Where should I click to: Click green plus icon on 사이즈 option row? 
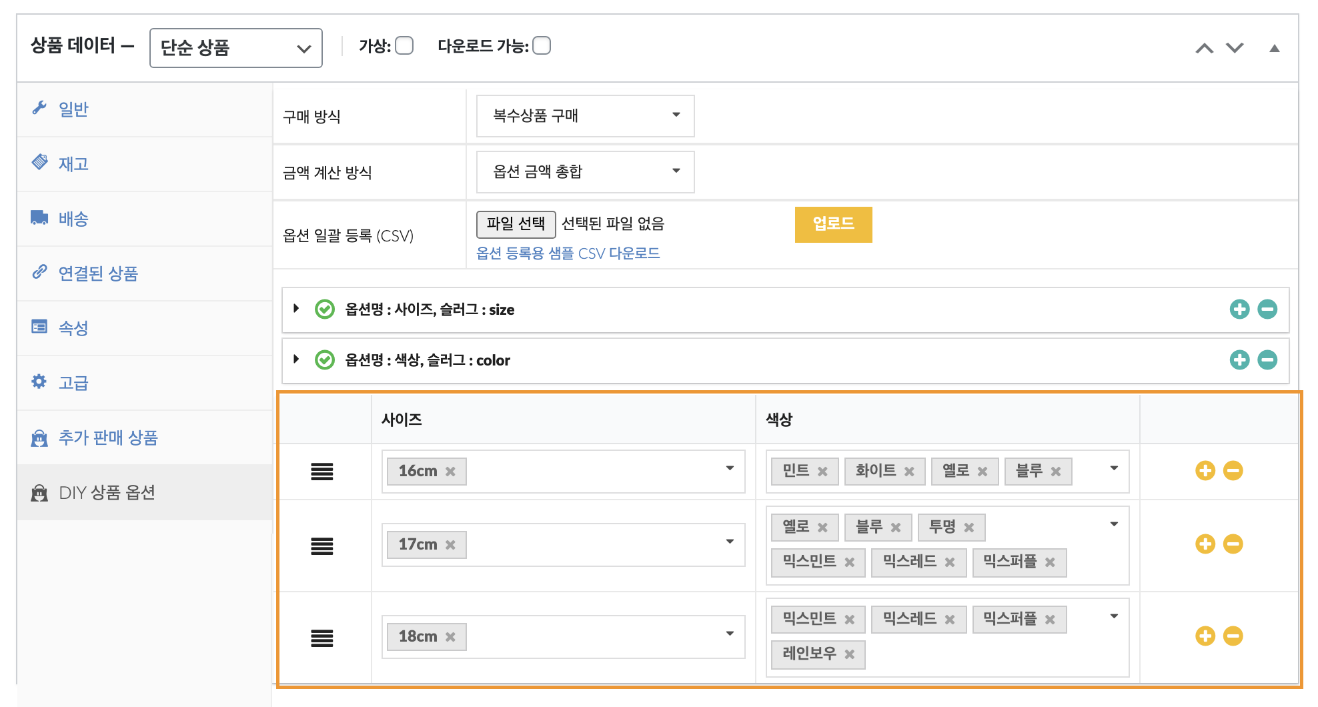click(1239, 309)
